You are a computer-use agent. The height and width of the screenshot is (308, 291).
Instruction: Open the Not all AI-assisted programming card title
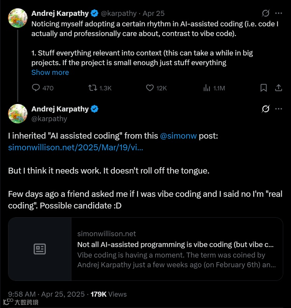click(x=175, y=245)
